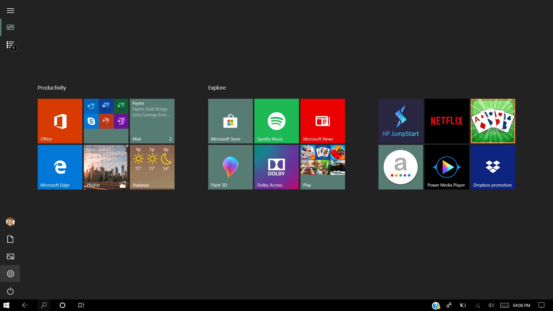Open the Jhalawar weather tile

(152, 167)
